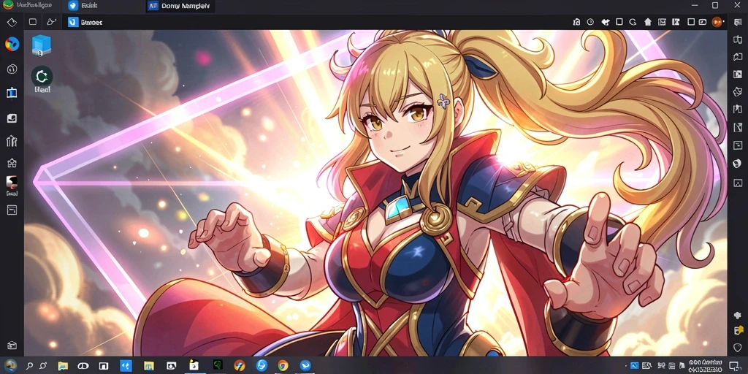Click the chat panel icon atop right sidebar
748x374 pixels.
(738, 22)
